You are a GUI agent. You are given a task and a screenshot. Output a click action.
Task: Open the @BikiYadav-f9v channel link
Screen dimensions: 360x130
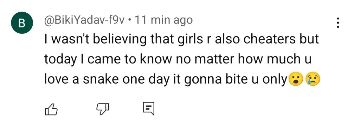pos(85,21)
